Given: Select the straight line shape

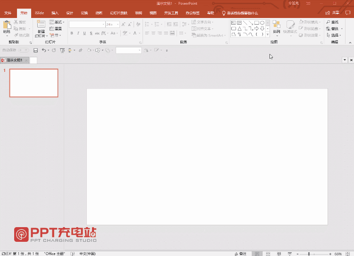Looking at the screenshot, I should pos(245,23).
